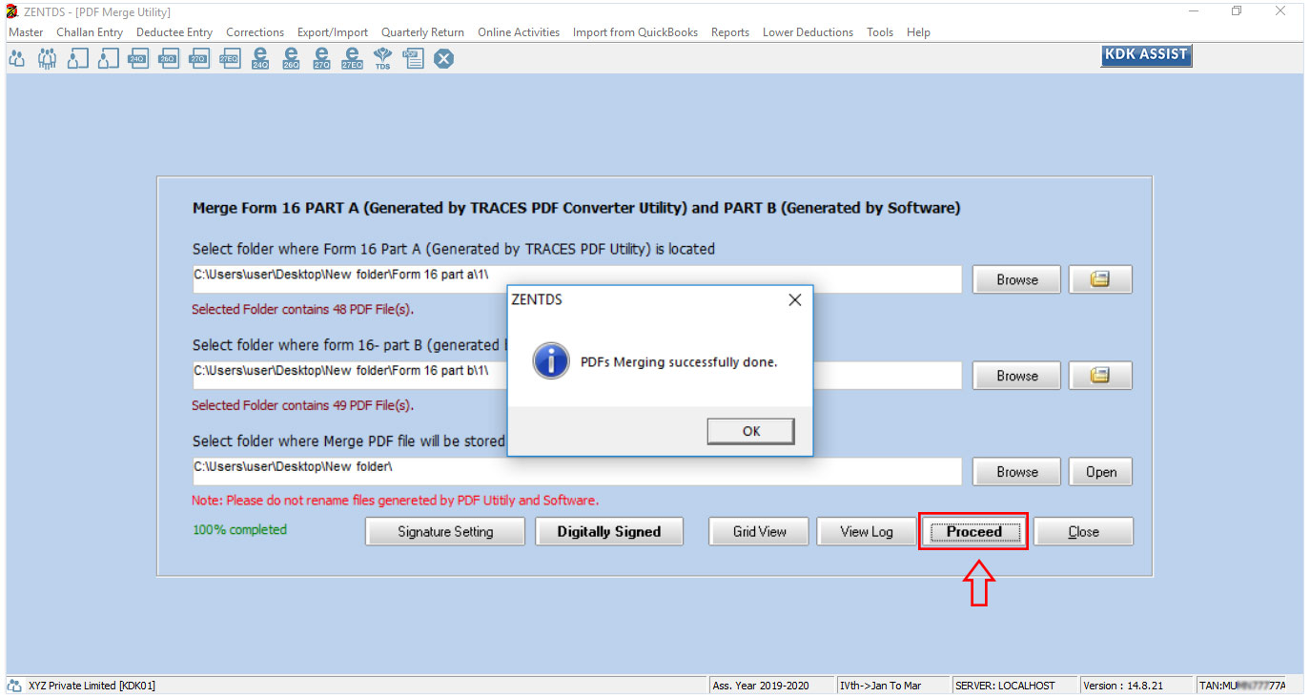Click OK in the merging success dialog

(x=751, y=431)
